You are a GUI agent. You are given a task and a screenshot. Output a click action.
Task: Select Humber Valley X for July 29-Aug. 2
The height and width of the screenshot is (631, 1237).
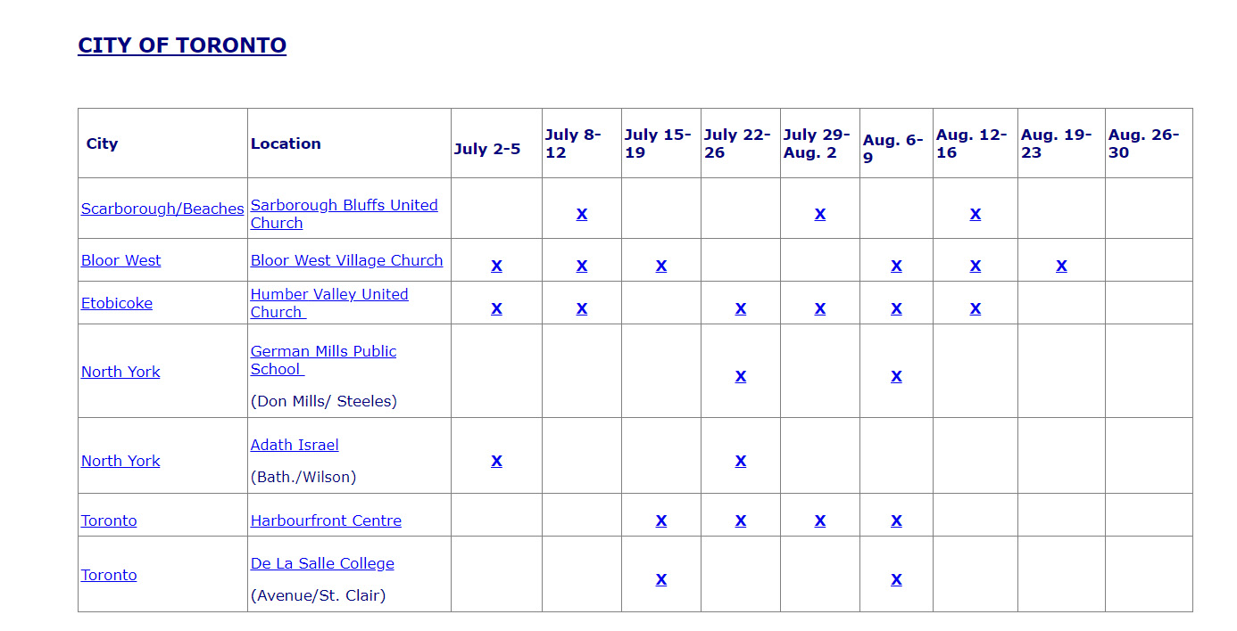click(820, 308)
